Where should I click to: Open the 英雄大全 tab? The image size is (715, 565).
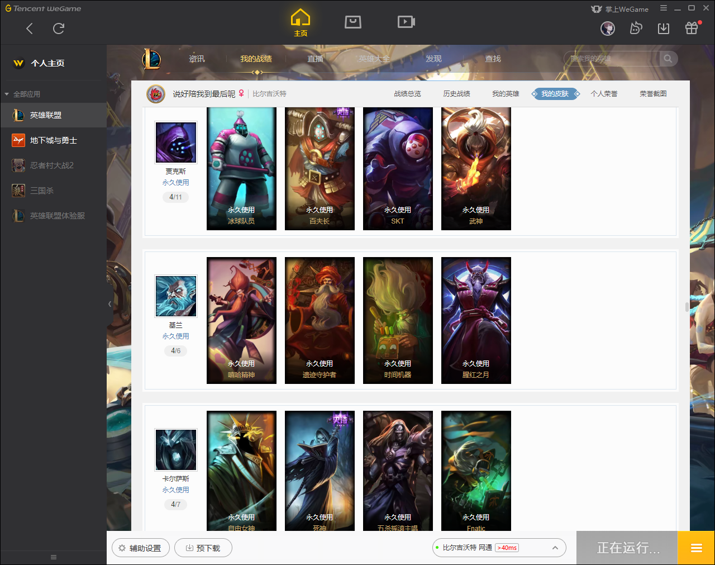(374, 59)
